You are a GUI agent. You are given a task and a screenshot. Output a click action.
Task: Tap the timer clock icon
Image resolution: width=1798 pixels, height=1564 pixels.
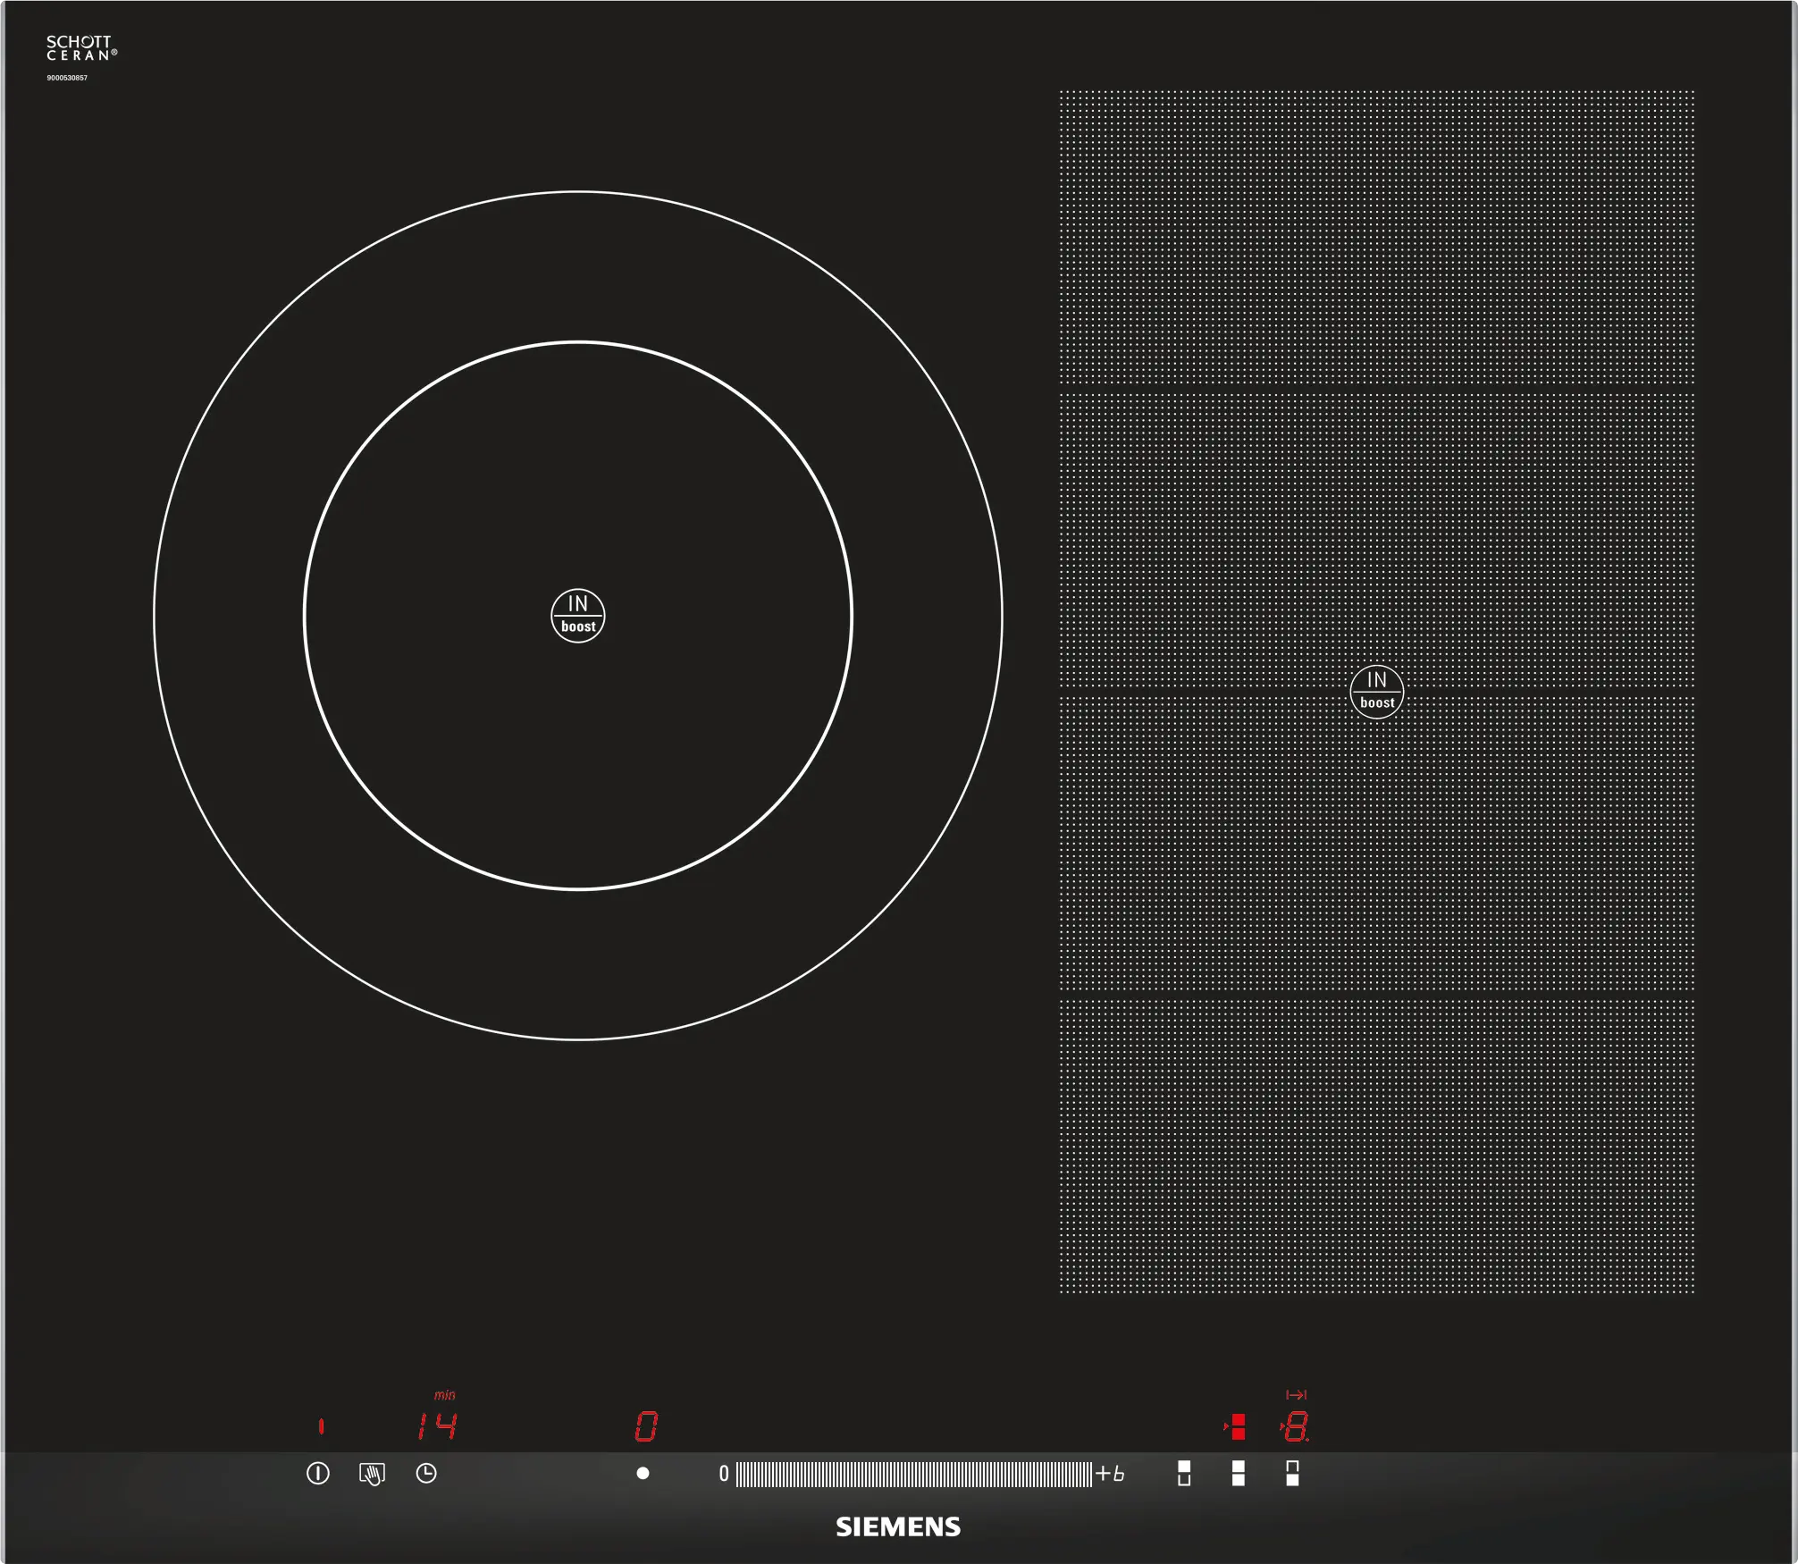click(x=426, y=1473)
